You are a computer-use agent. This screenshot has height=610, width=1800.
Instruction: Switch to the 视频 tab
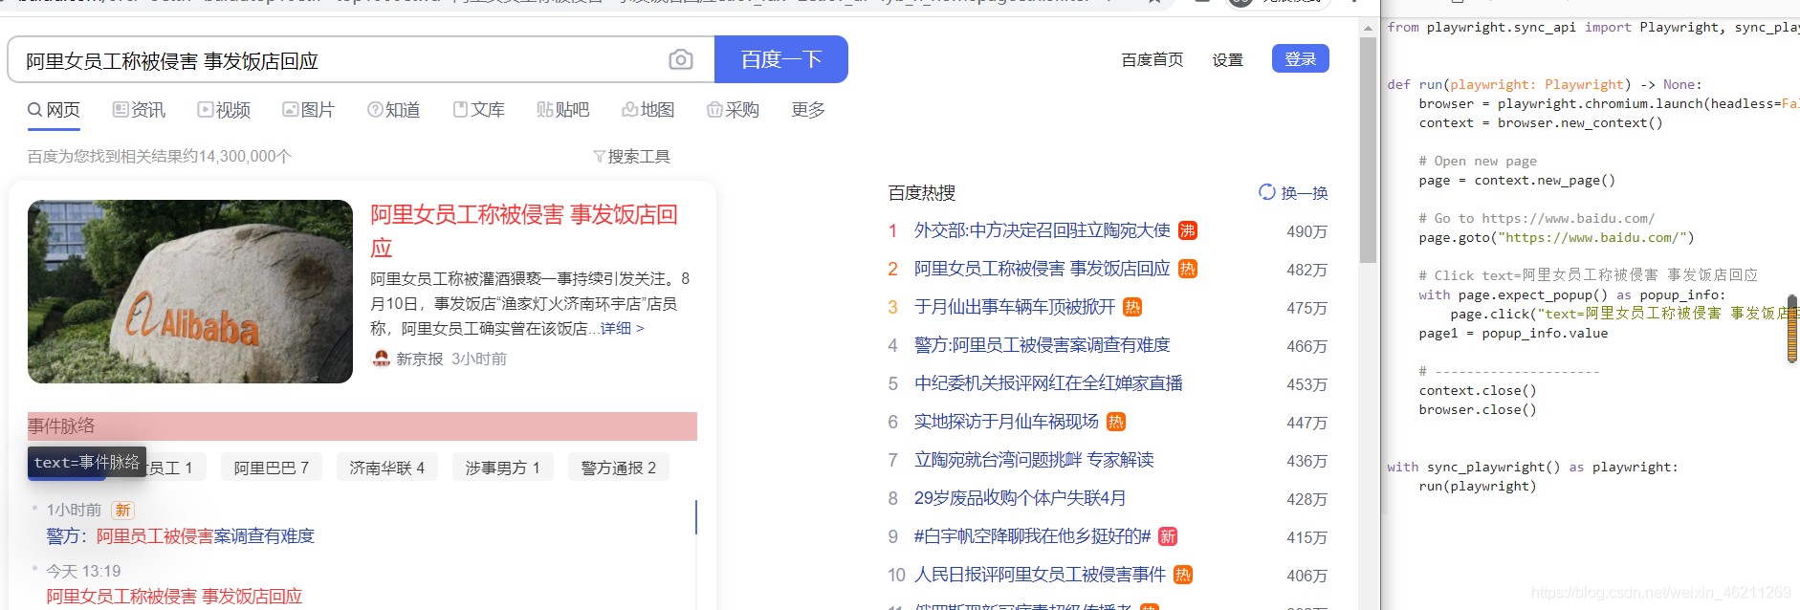[x=224, y=110]
